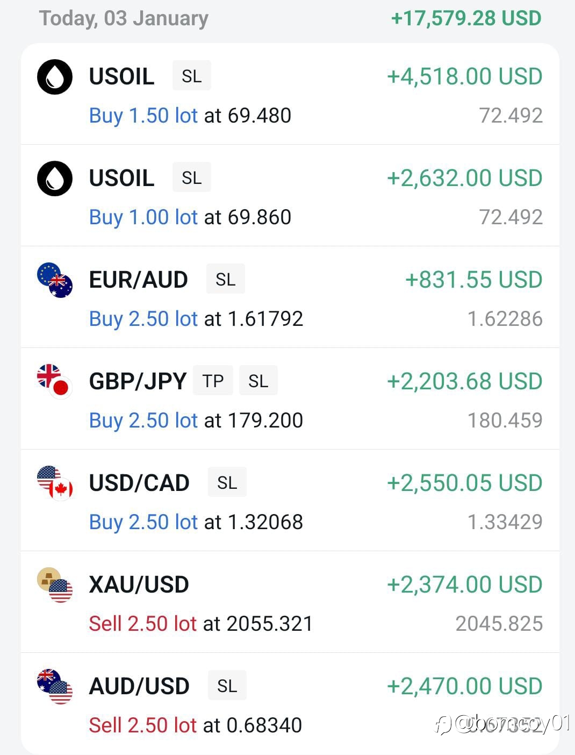Click the SL badge on AUD/USD

coord(227,686)
